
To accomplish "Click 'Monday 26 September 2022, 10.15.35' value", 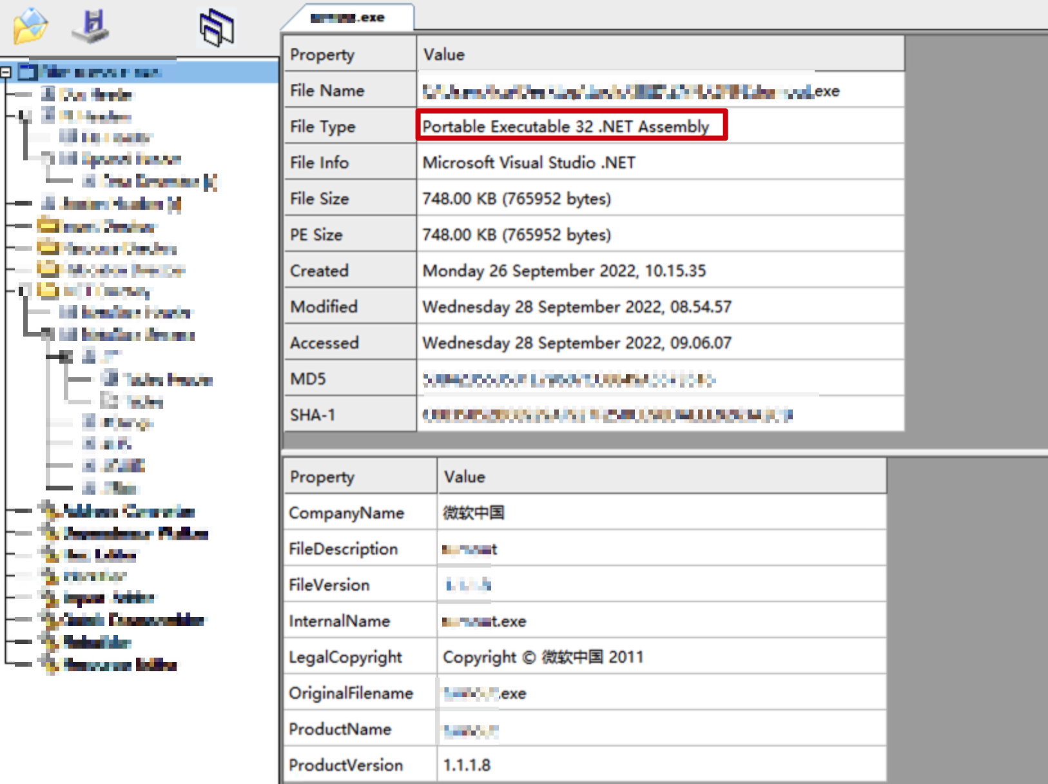I will coord(564,271).
